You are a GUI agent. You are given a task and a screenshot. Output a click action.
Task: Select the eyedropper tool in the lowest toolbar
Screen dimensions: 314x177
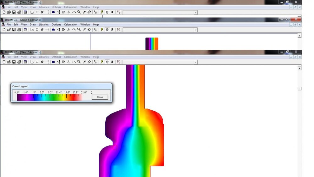coord(84,62)
